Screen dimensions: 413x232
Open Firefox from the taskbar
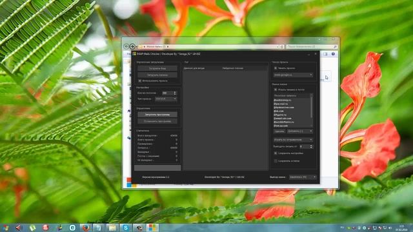(x=86, y=227)
